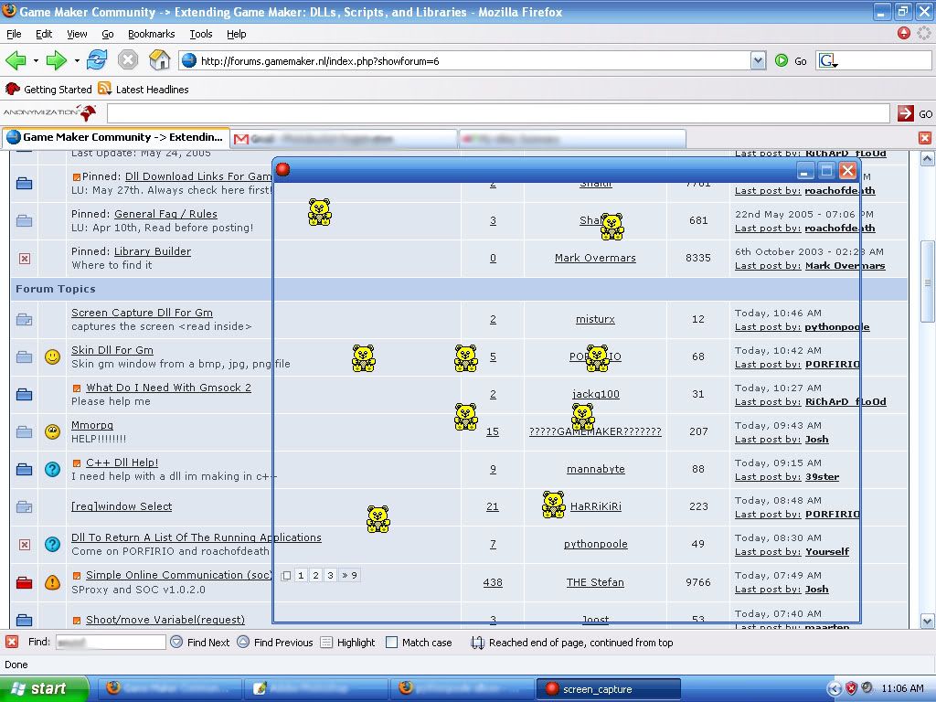936x702 pixels.
Task: Click the grey Stop loading icon
Action: [128, 60]
